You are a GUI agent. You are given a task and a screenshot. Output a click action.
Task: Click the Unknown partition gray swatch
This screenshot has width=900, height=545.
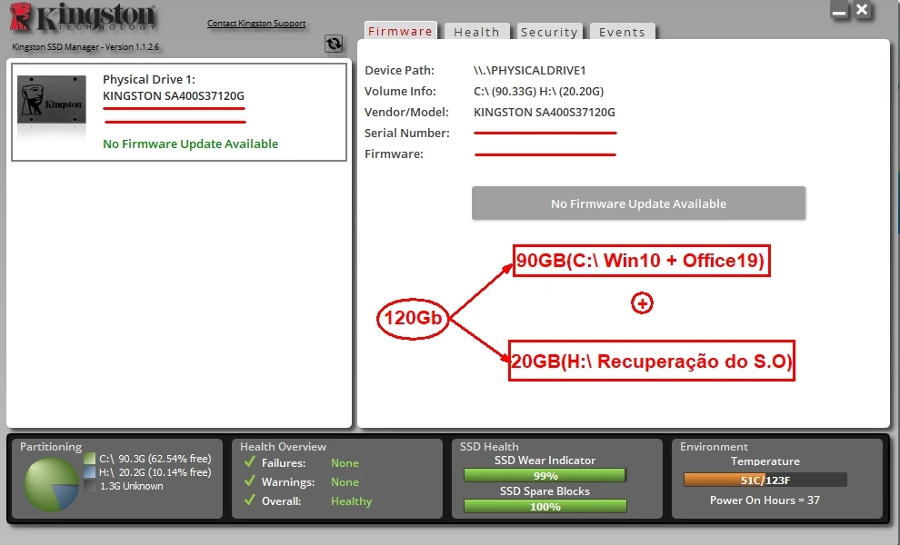click(x=89, y=486)
